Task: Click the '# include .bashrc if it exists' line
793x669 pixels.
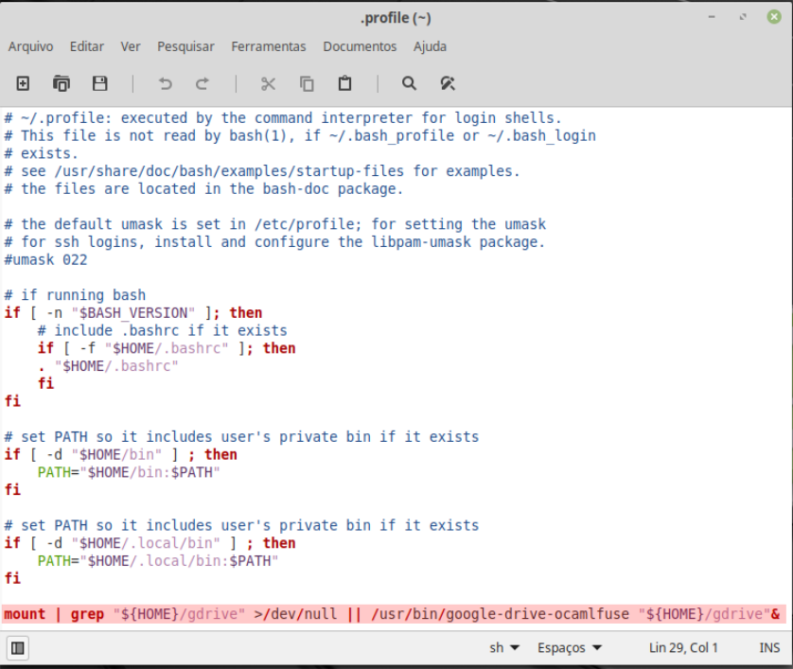Action: (x=163, y=330)
